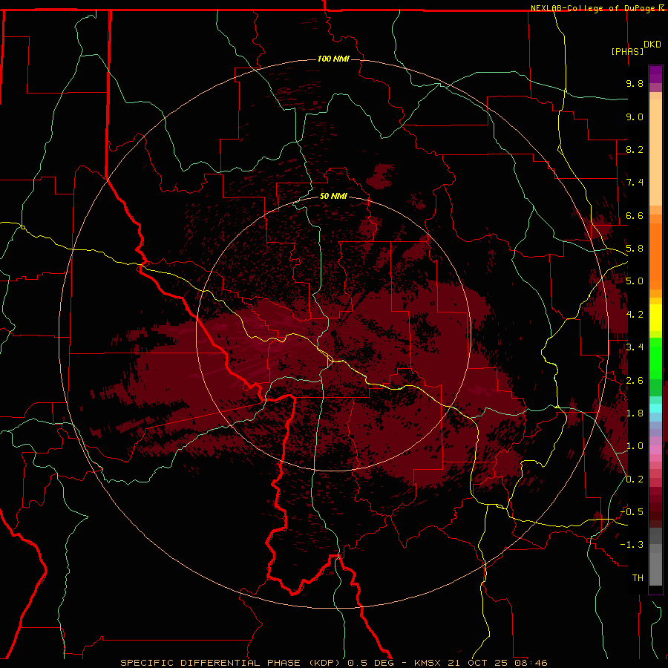Select the 2.6 value on the scale

pyautogui.click(x=635, y=381)
